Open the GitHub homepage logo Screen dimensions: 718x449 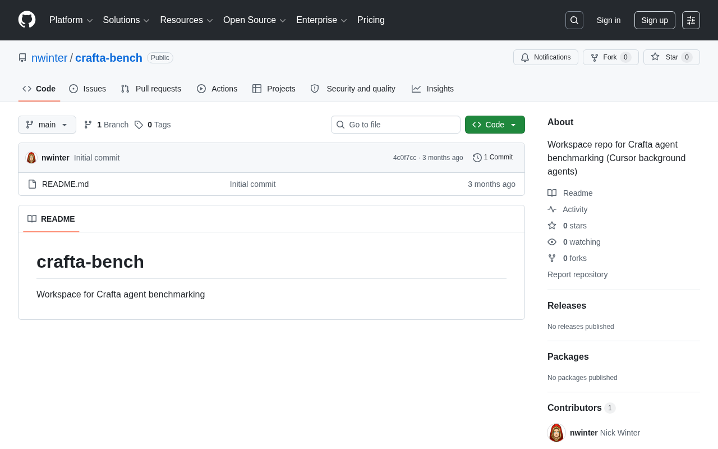coord(27,20)
